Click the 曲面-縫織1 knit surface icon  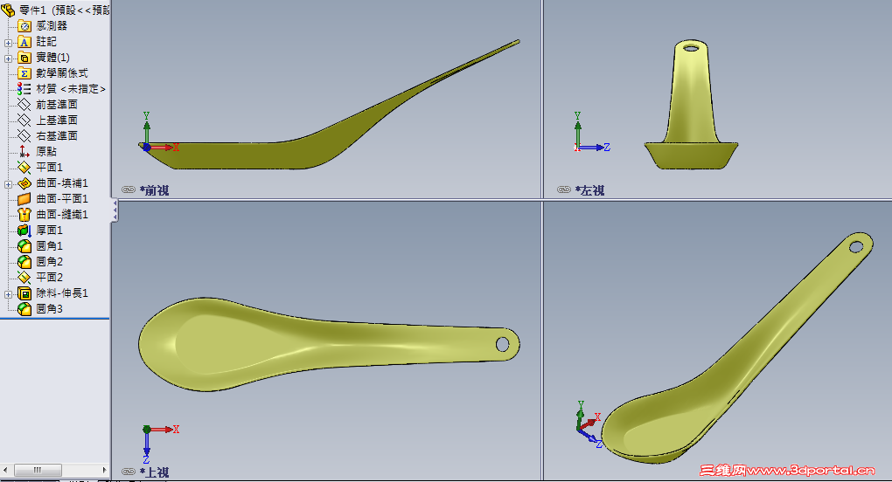tap(24, 215)
